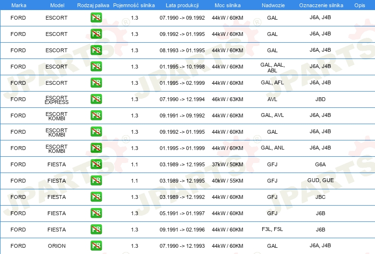Image resolution: width=375 pixels, height=254 pixels.
Task: Click the 1.3 capacity in Orion row
Action: click(x=134, y=246)
